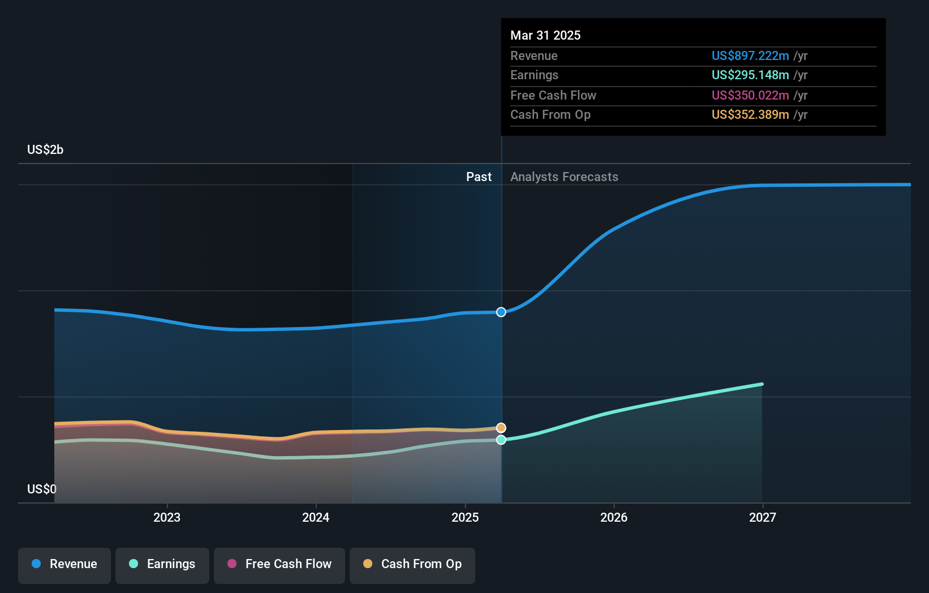Click the 2027 x-axis label

coord(763,517)
